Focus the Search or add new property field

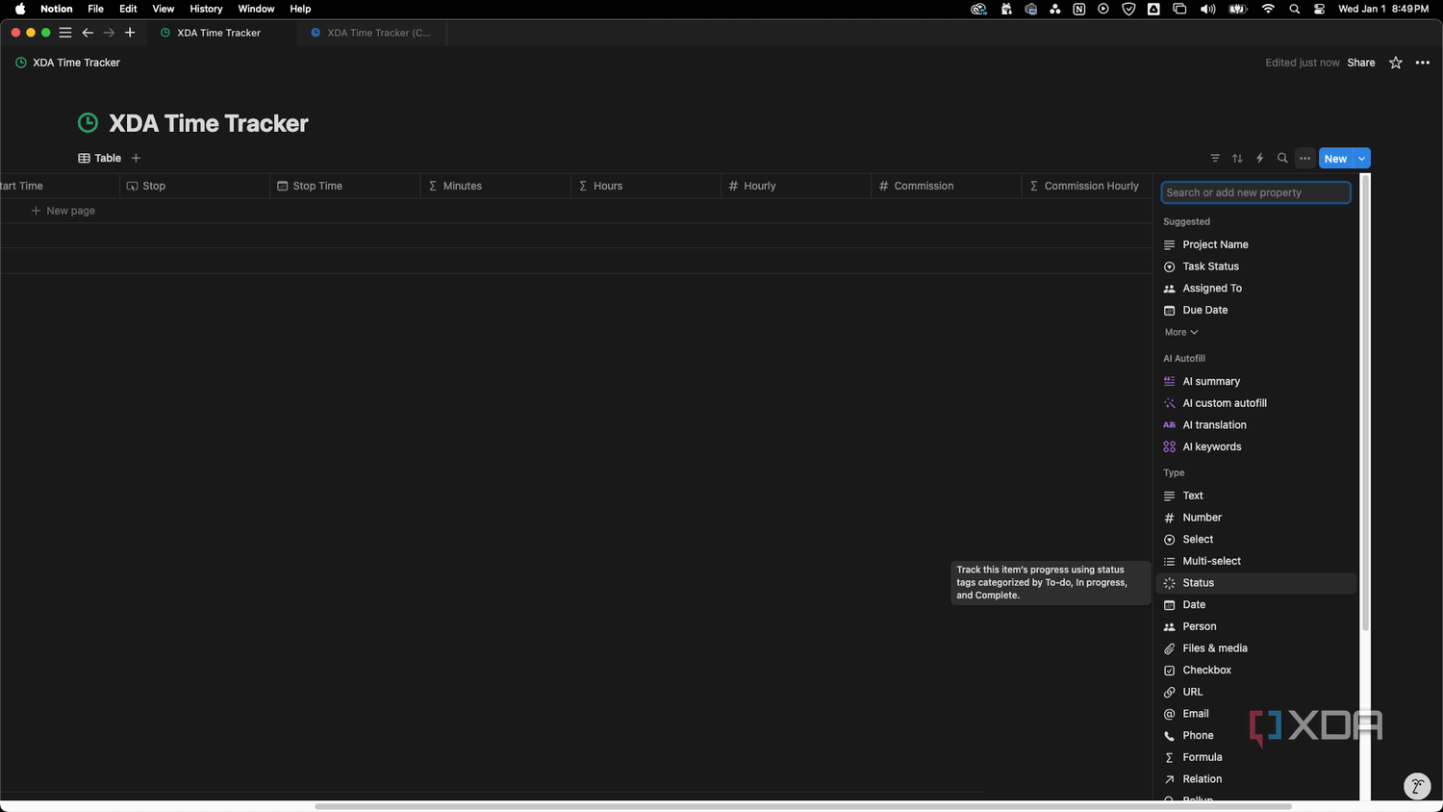pos(1255,192)
